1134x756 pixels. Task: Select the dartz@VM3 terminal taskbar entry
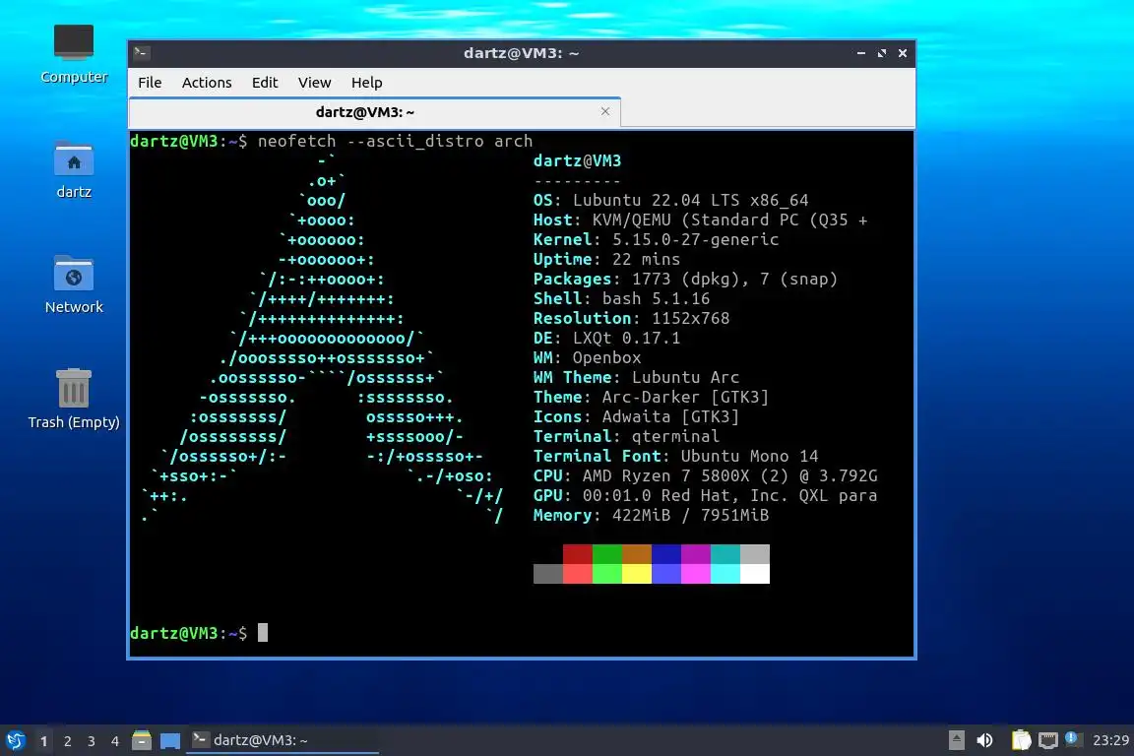[283, 740]
